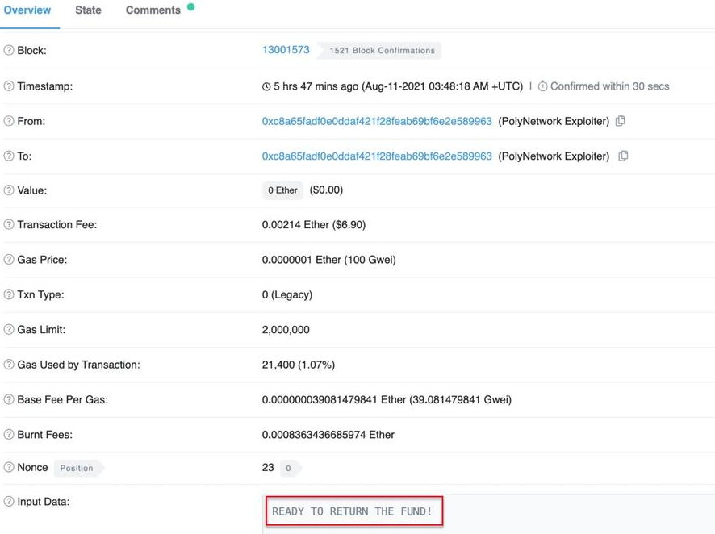Image resolution: width=715 pixels, height=534 pixels.
Task: Select the transaction fee '0.00214 Ether ($6.90)'
Action: point(314,224)
